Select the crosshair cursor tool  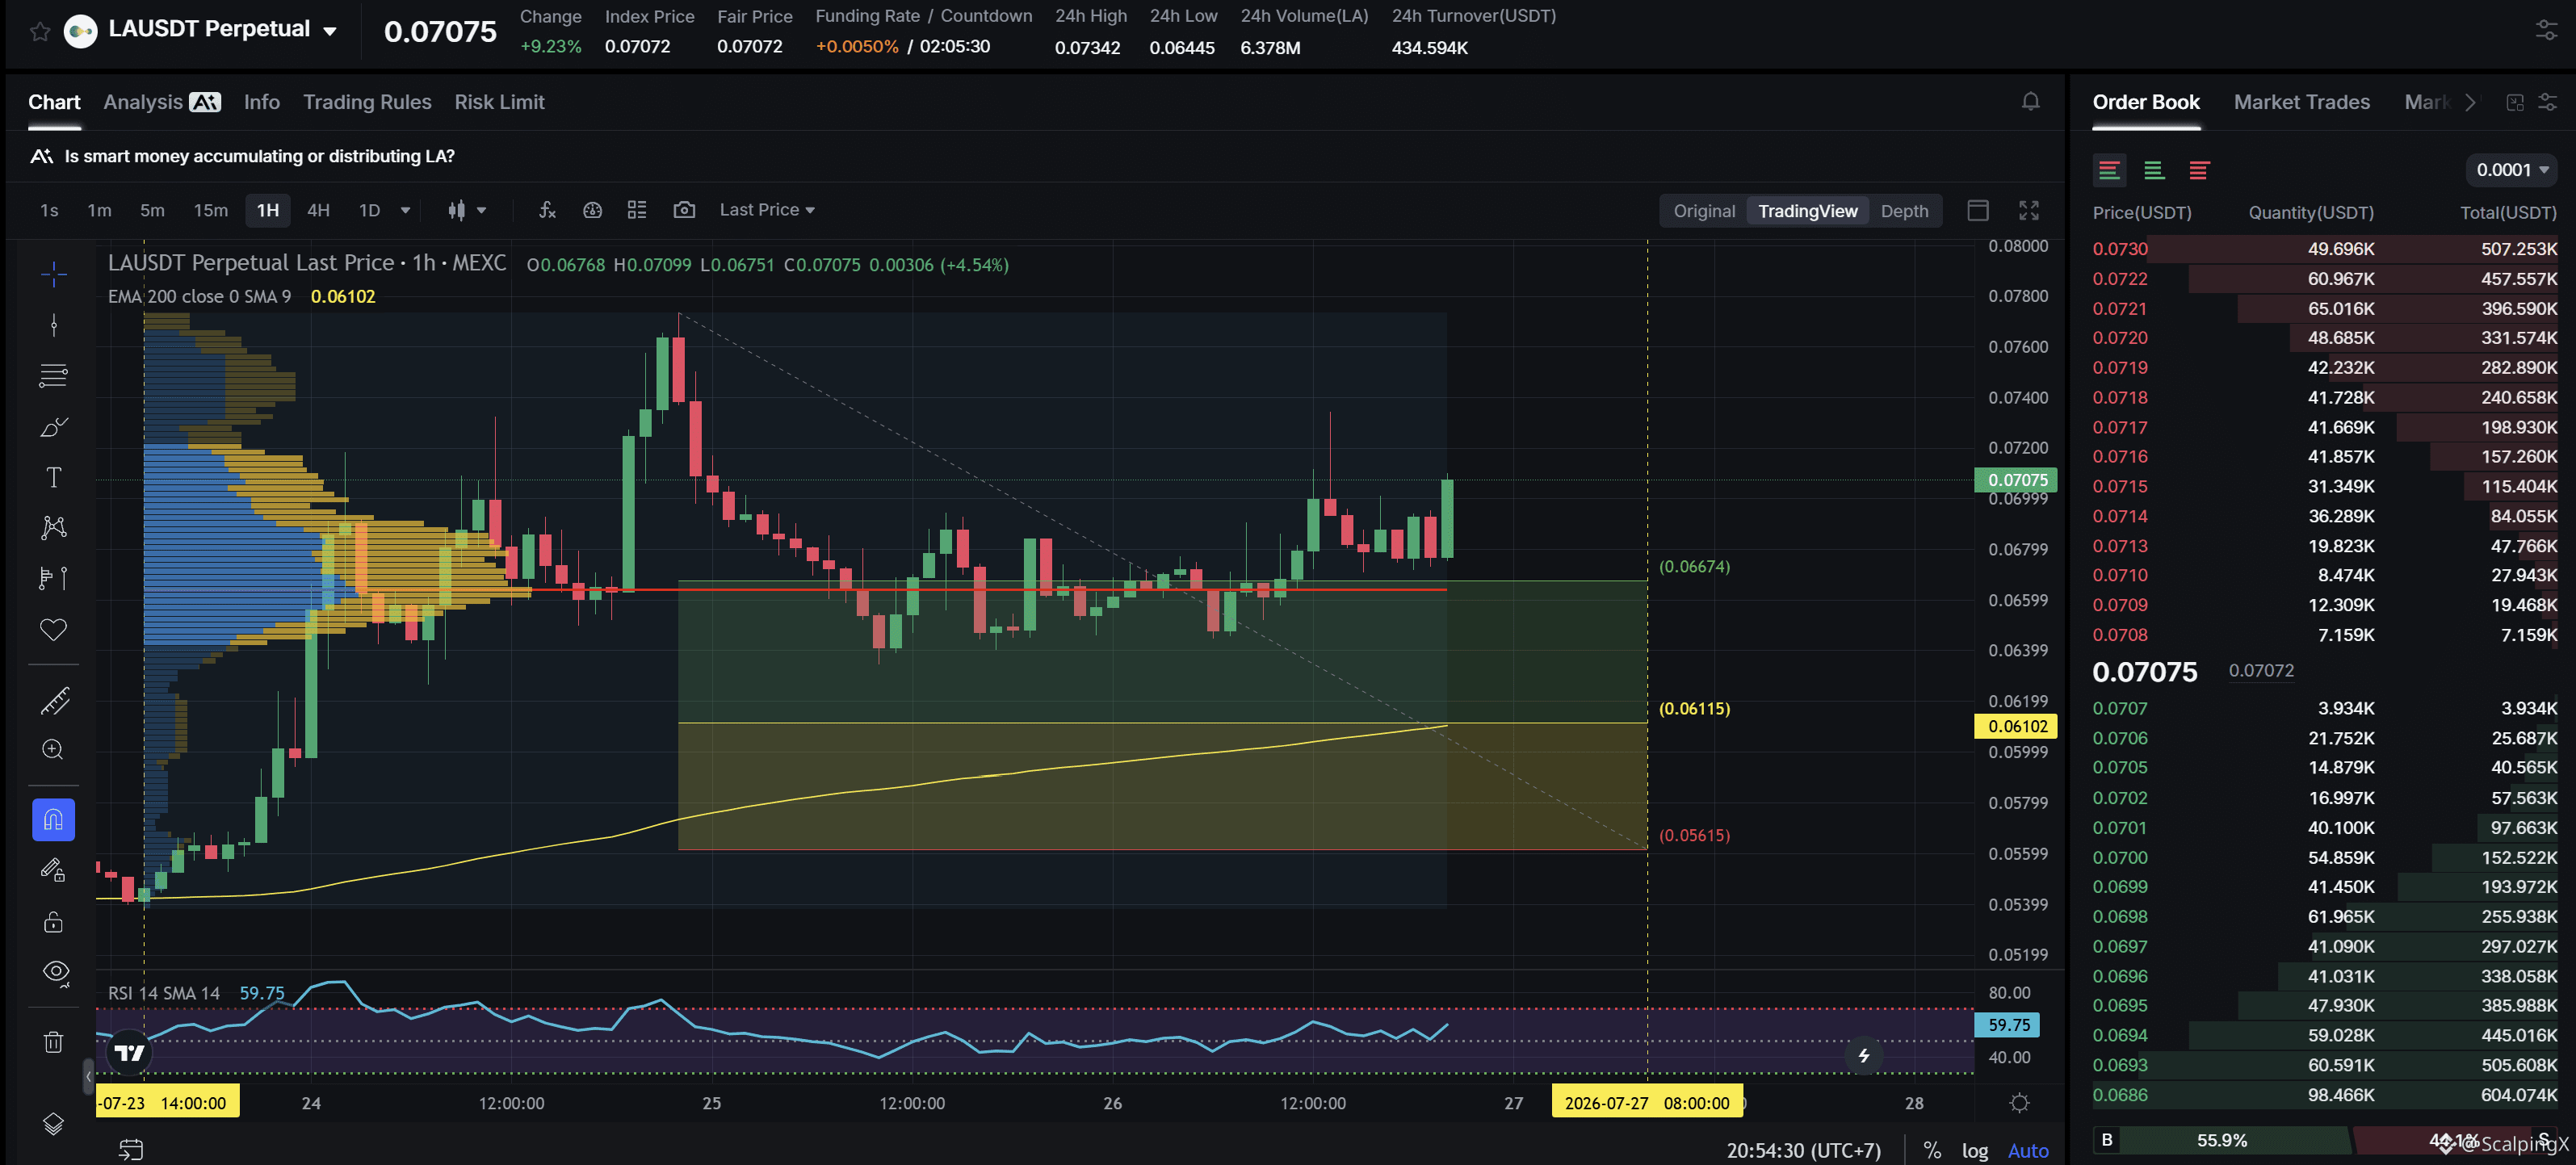click(x=54, y=273)
